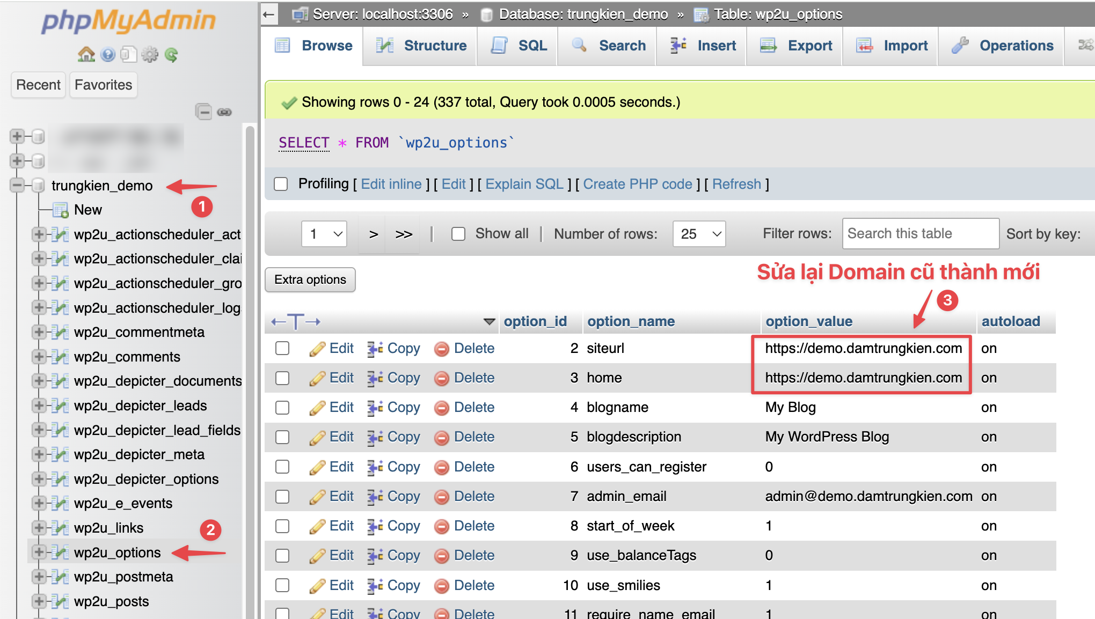Click the Edit inline link

click(x=391, y=184)
